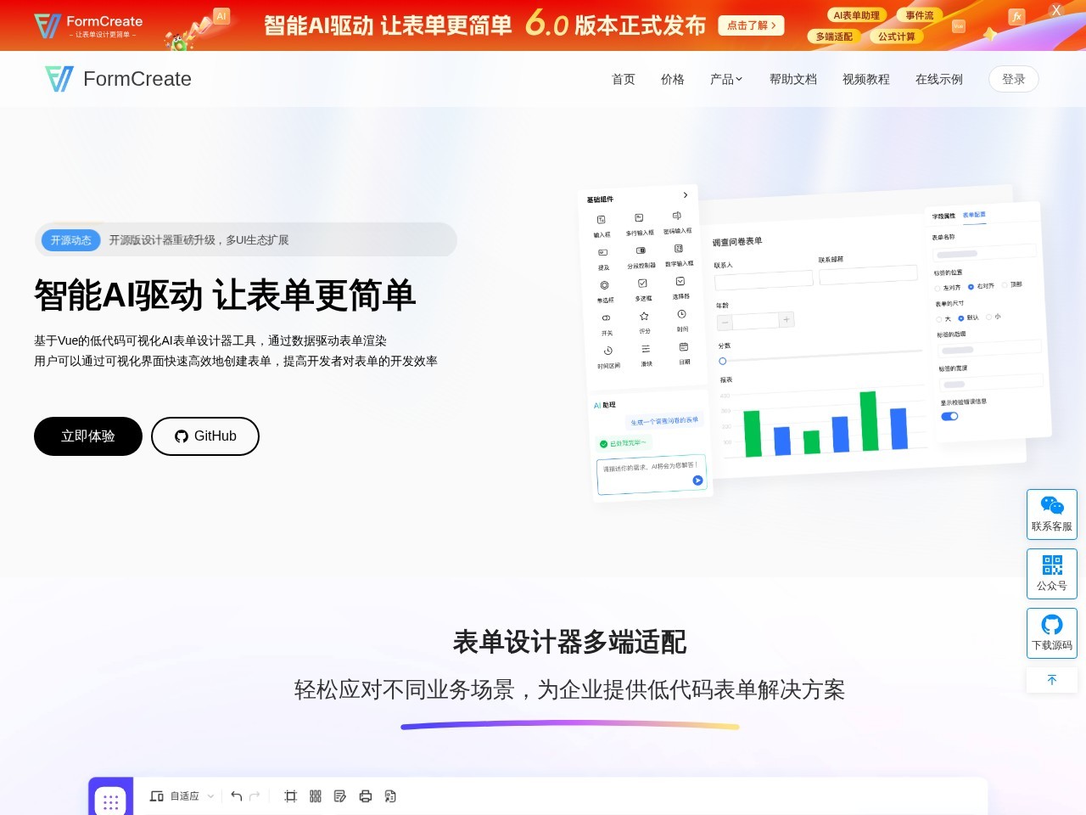
Task: Click the 生成一个调查问卷的表单 chat message
Action: pos(664,421)
